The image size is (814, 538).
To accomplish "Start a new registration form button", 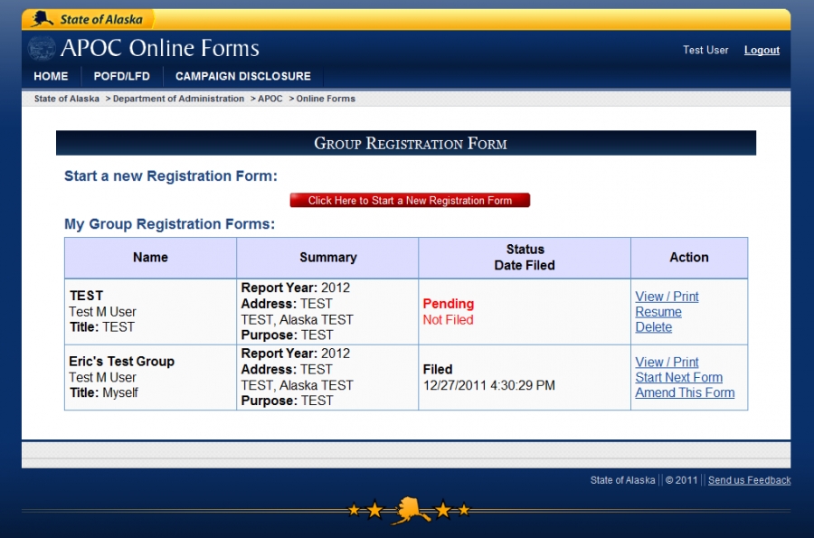I will [x=410, y=201].
